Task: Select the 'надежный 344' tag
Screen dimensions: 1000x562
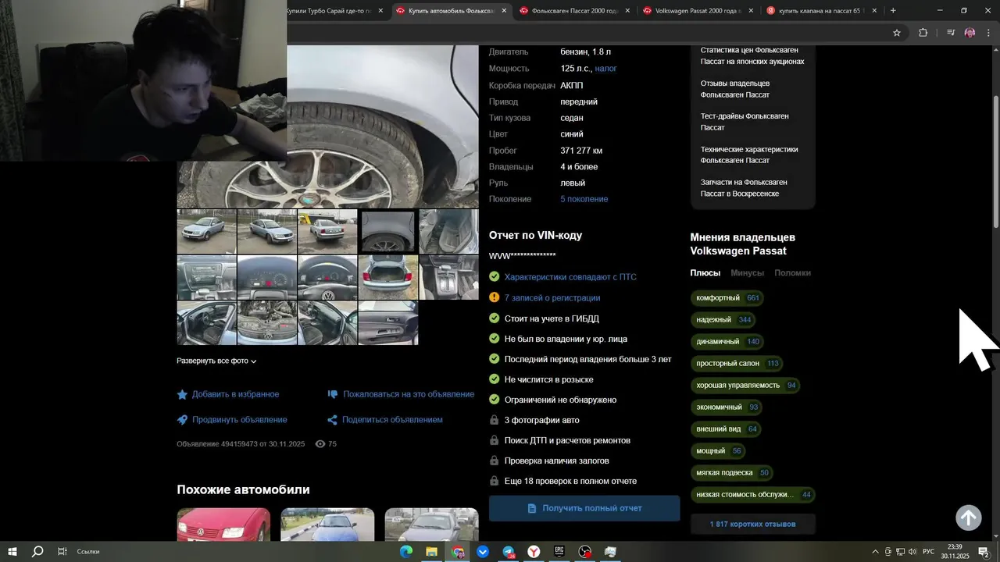Action: point(723,320)
